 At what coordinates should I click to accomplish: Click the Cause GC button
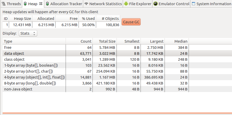tap(131, 22)
